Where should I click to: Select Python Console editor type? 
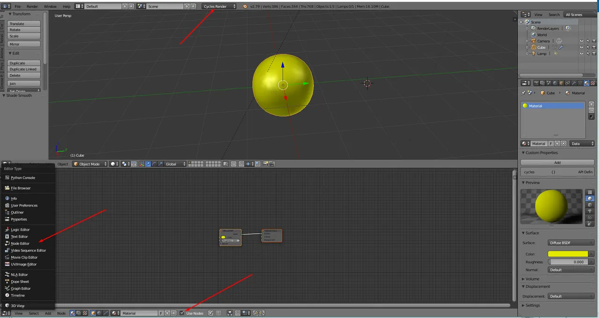pyautogui.click(x=23, y=177)
